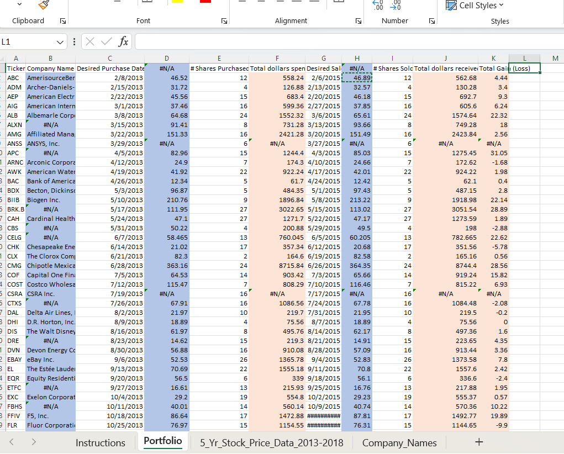Click the Total dollars received header cell
Screen dimensions: 564x454
pyautogui.click(x=446, y=68)
